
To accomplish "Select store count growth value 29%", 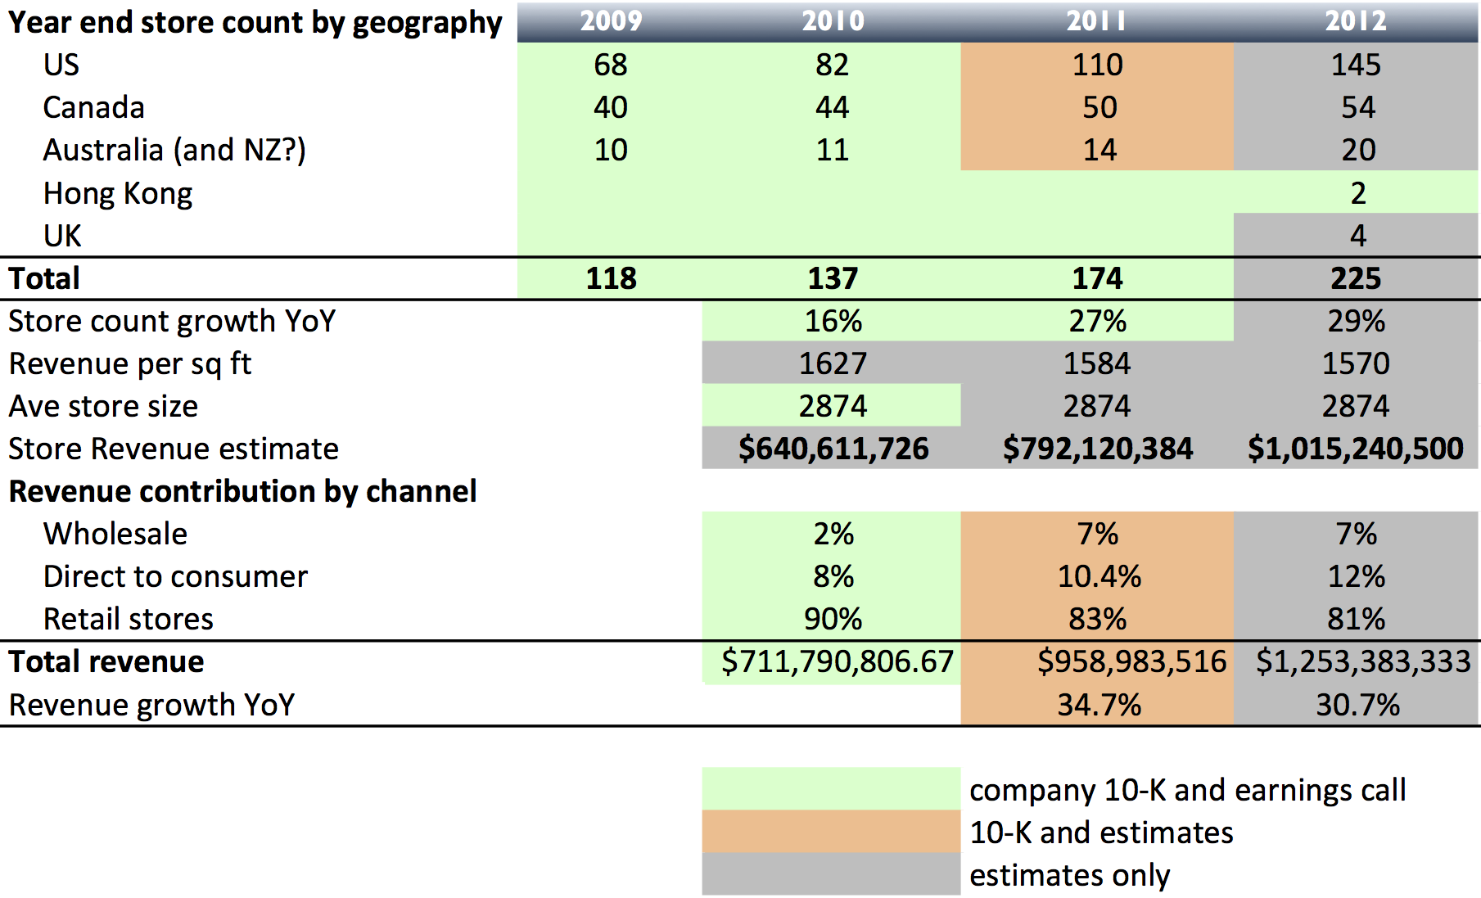I will point(1357,321).
